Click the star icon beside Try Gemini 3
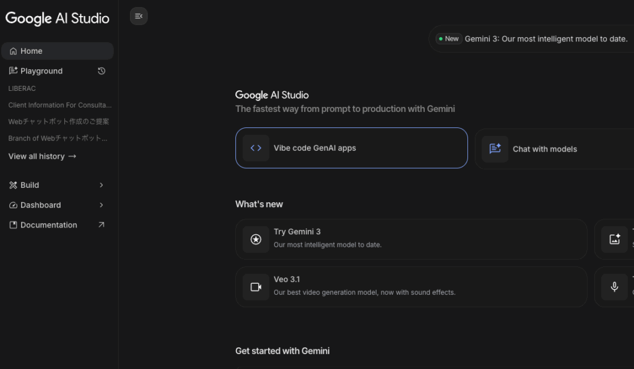The width and height of the screenshot is (634, 369). (256, 239)
